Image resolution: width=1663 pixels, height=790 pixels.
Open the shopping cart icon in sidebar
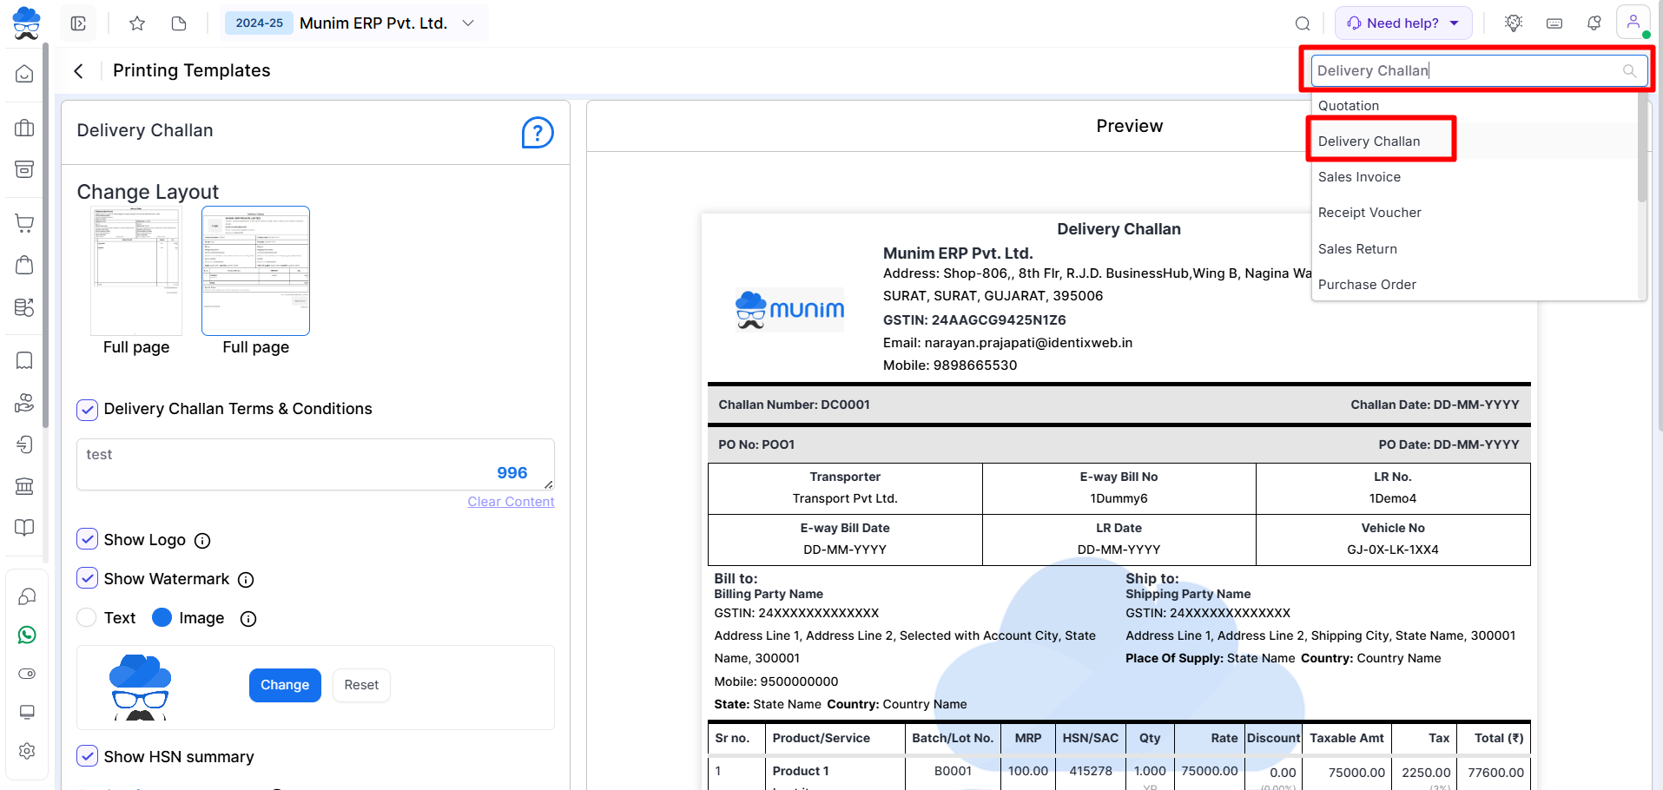pyautogui.click(x=24, y=223)
